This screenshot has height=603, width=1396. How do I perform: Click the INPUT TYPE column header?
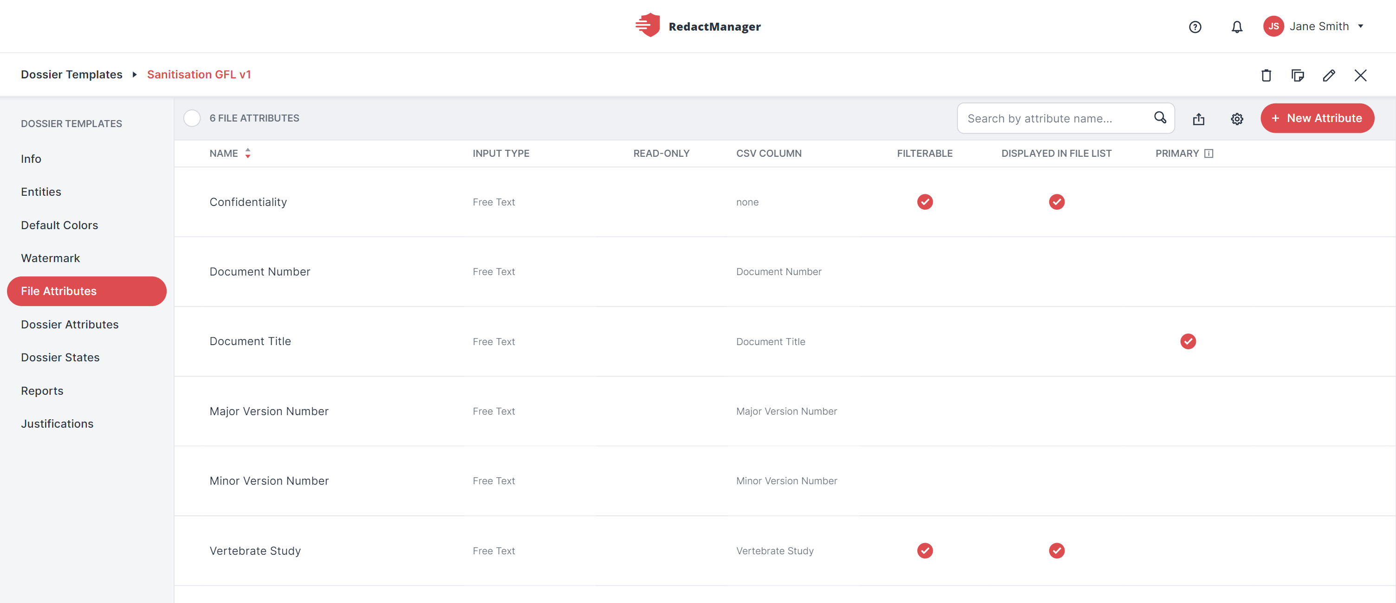tap(501, 153)
